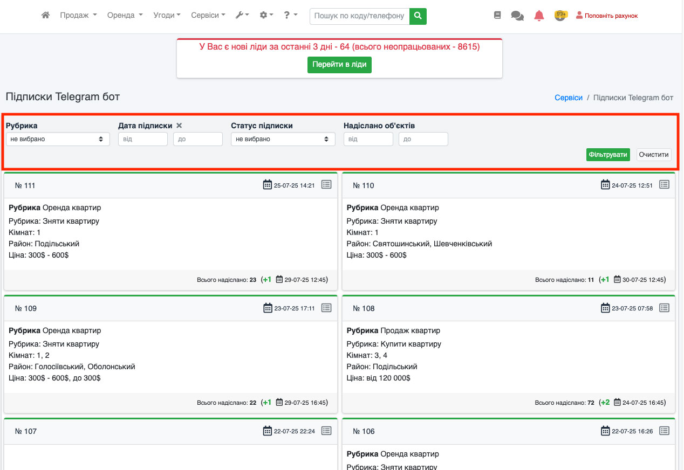Clear subscription date with the X icon
This screenshot has width=684, height=470.
[179, 126]
